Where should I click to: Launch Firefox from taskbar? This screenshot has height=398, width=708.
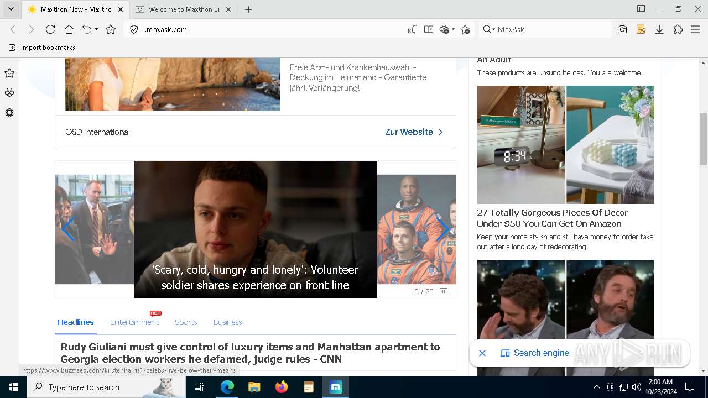click(x=281, y=387)
